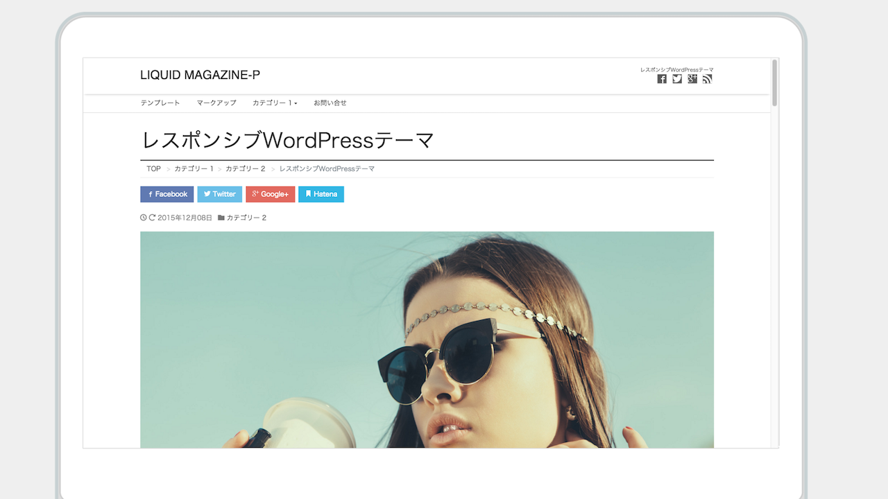Click the vertical scrollbar thumb on the page

tap(775, 83)
